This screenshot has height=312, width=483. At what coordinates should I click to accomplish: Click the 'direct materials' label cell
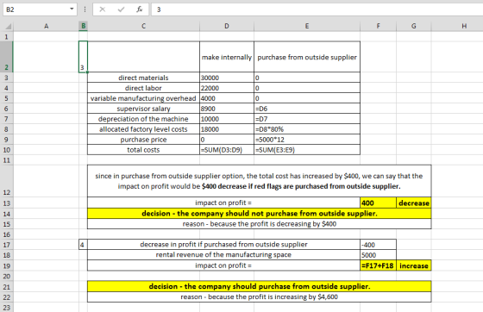pyautogui.click(x=143, y=78)
